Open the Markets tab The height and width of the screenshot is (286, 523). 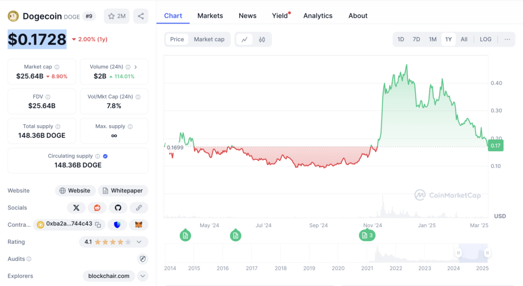click(x=210, y=16)
